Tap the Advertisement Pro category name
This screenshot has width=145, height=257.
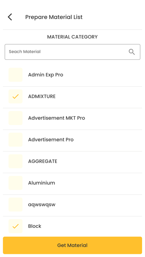(x=51, y=140)
